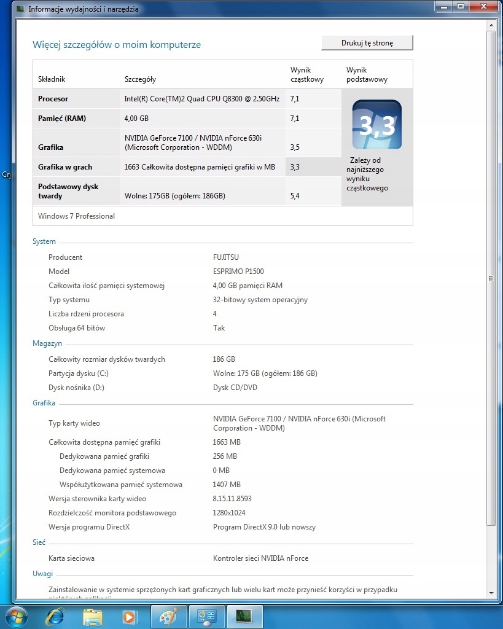Click the ESPRIMO P1500 model value
The width and height of the screenshot is (503, 629).
[238, 271]
